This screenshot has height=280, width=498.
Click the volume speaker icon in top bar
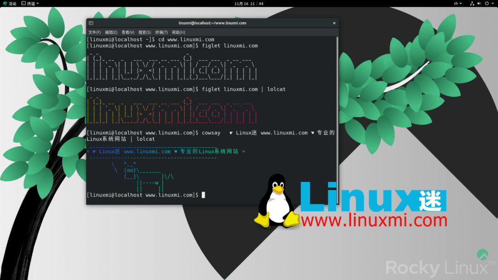pyautogui.click(x=480, y=4)
